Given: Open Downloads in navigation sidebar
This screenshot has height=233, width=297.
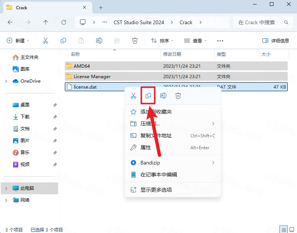Looking at the screenshot, I should click(x=25, y=117).
